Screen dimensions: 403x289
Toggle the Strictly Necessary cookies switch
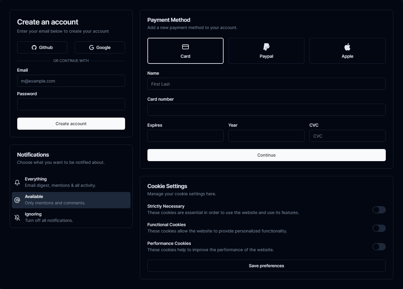(379, 210)
